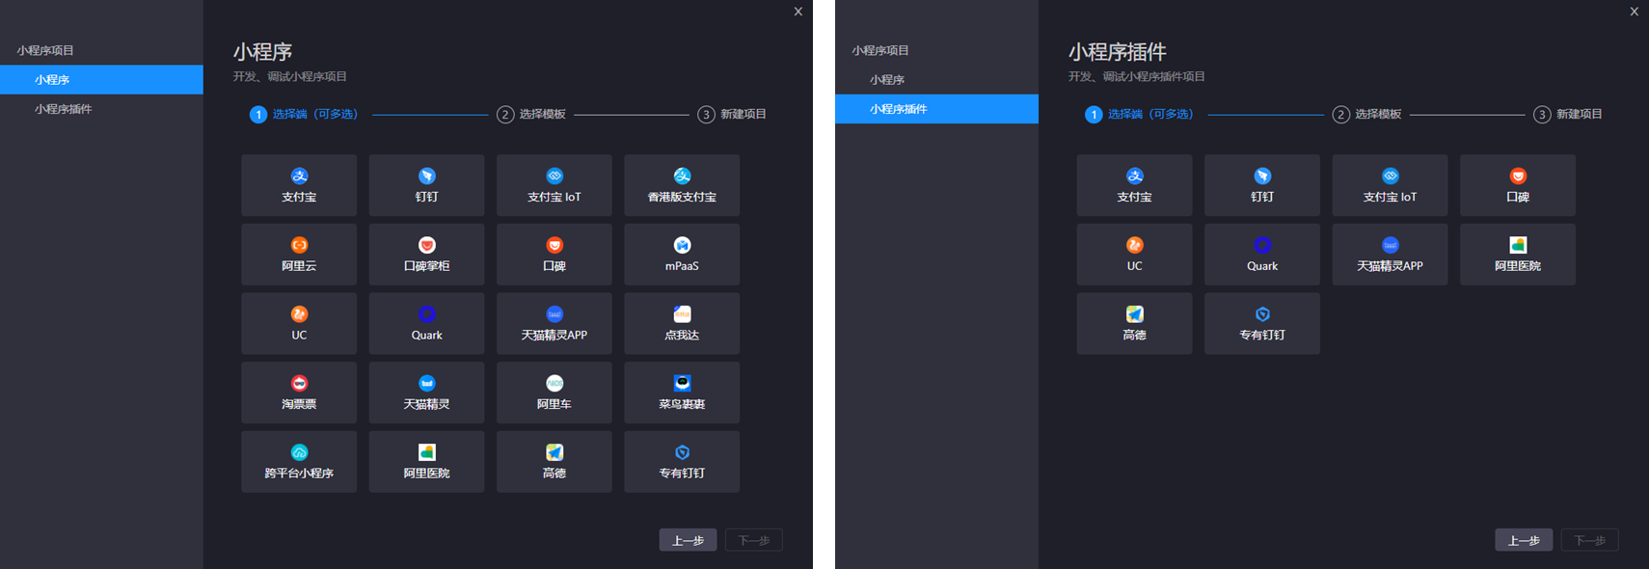Image resolution: width=1649 pixels, height=569 pixels.
Task: Choose 钉钉 tile in the 小程序插件 dialog
Action: click(1262, 185)
